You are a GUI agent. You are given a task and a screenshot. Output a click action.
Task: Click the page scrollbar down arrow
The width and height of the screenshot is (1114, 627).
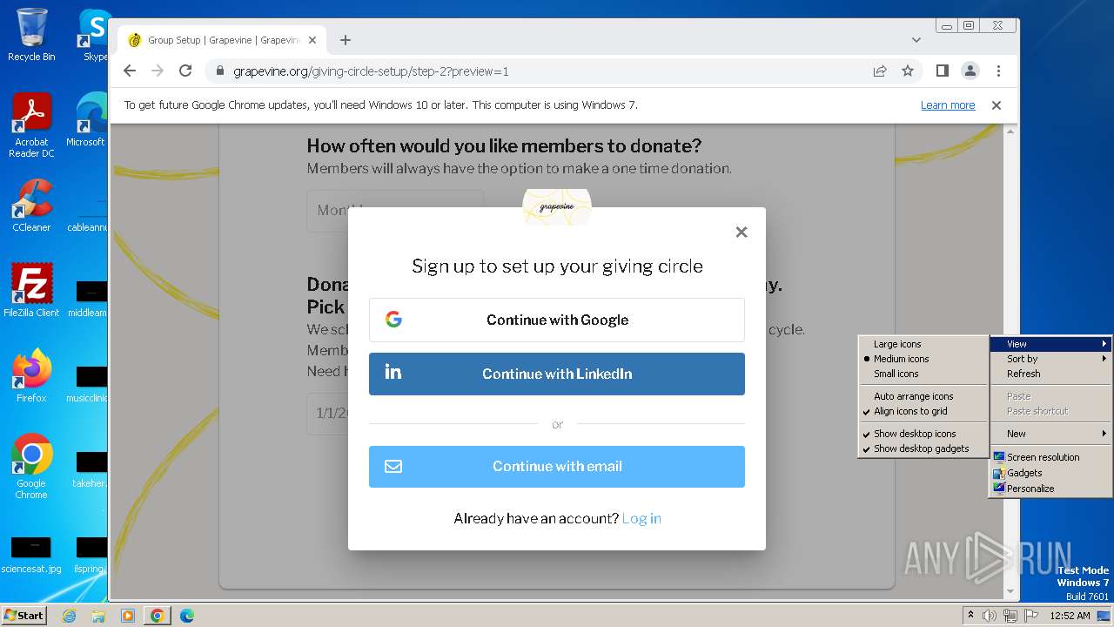point(1010,592)
